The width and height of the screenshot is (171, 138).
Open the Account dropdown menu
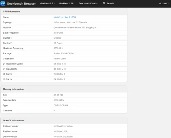[x=164, y=3]
